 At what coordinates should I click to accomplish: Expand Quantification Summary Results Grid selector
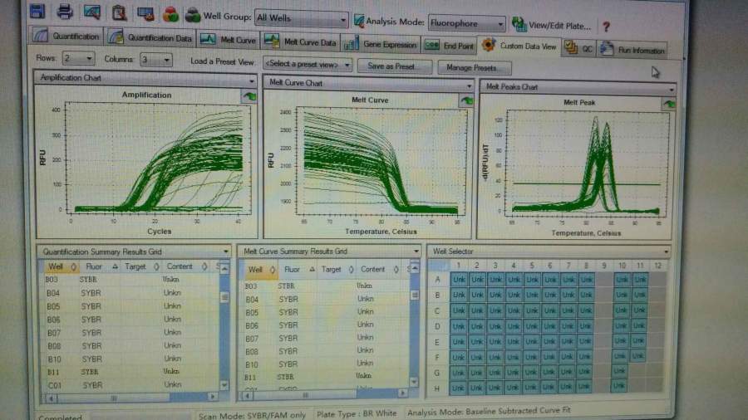(x=225, y=252)
